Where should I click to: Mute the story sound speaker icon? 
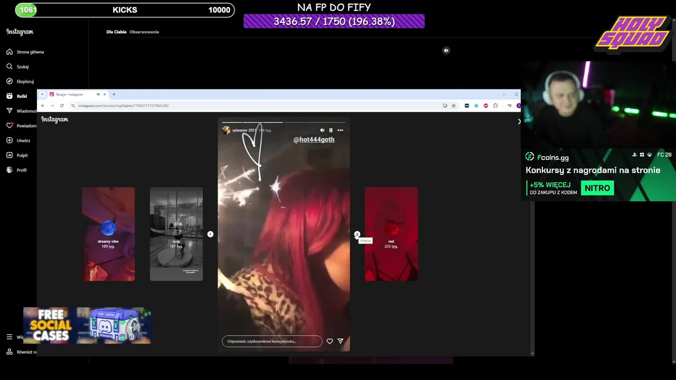point(322,130)
